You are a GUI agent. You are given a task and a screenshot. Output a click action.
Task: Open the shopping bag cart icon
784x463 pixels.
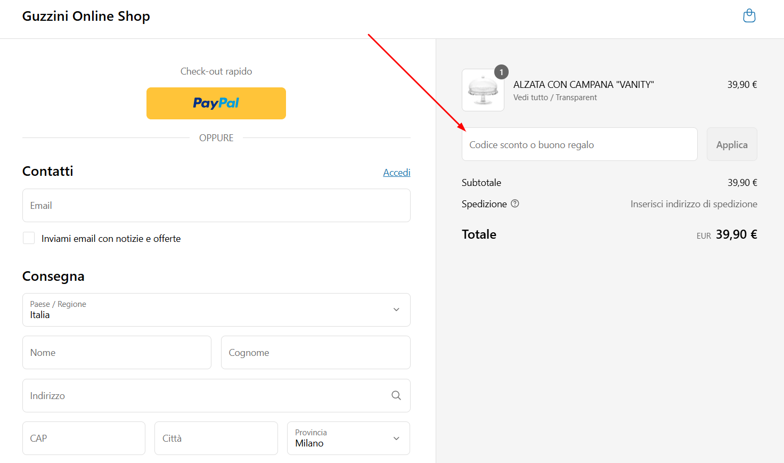(749, 16)
